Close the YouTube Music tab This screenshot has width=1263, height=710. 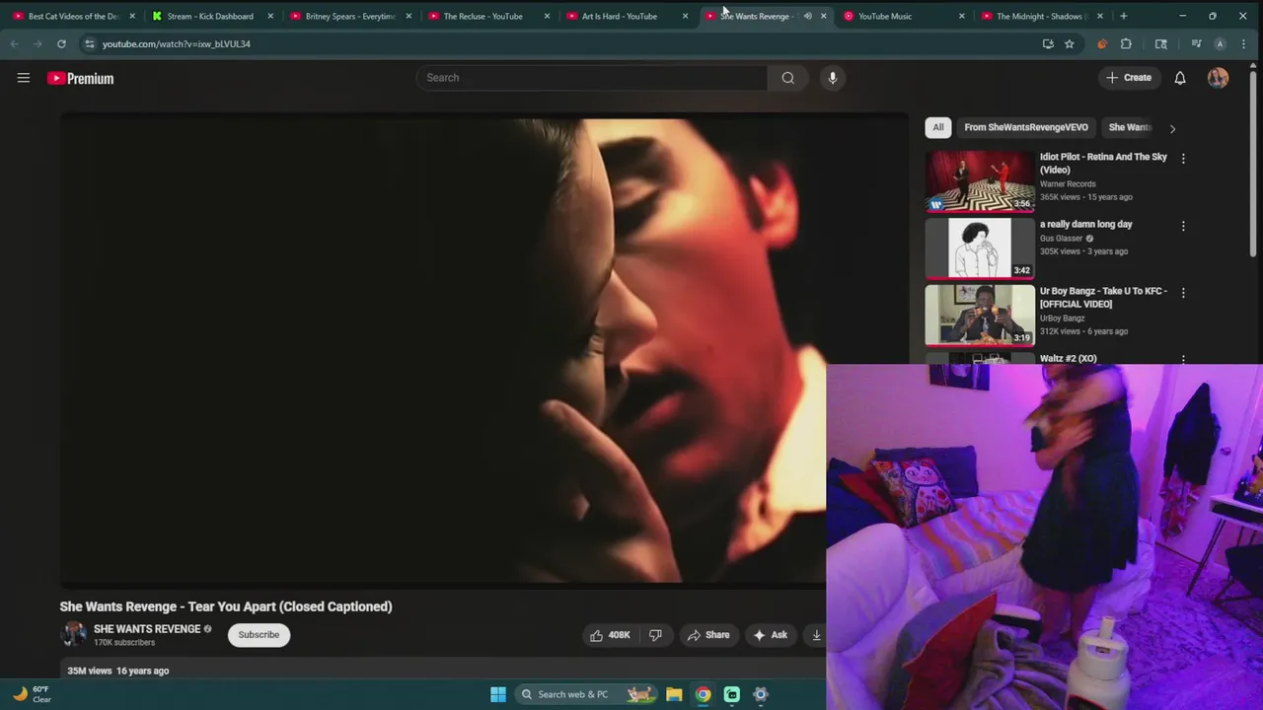click(x=961, y=16)
